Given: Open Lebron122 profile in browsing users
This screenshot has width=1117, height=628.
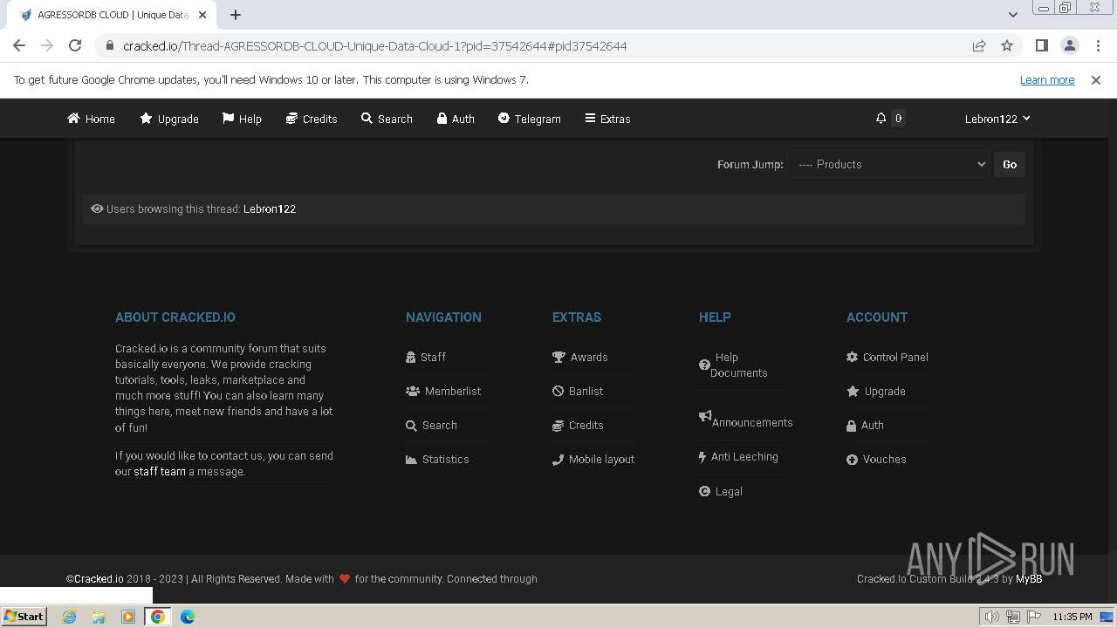Looking at the screenshot, I should (x=270, y=209).
